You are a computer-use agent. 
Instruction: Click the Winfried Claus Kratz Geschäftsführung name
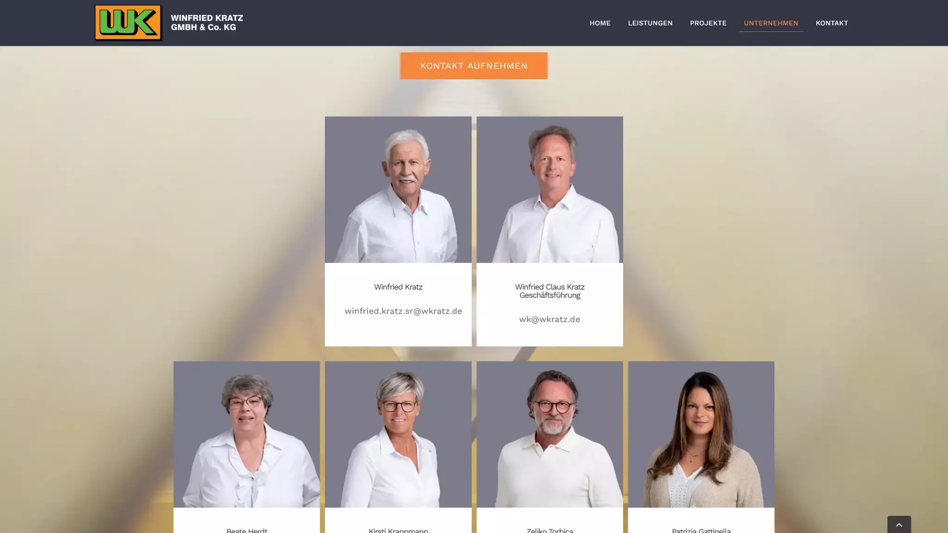coord(549,291)
